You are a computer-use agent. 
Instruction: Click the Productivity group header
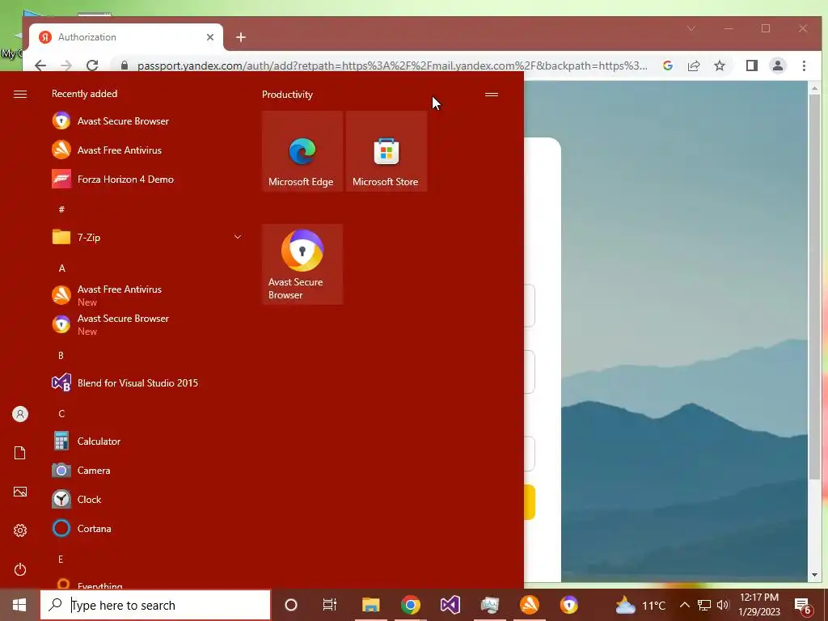287,95
